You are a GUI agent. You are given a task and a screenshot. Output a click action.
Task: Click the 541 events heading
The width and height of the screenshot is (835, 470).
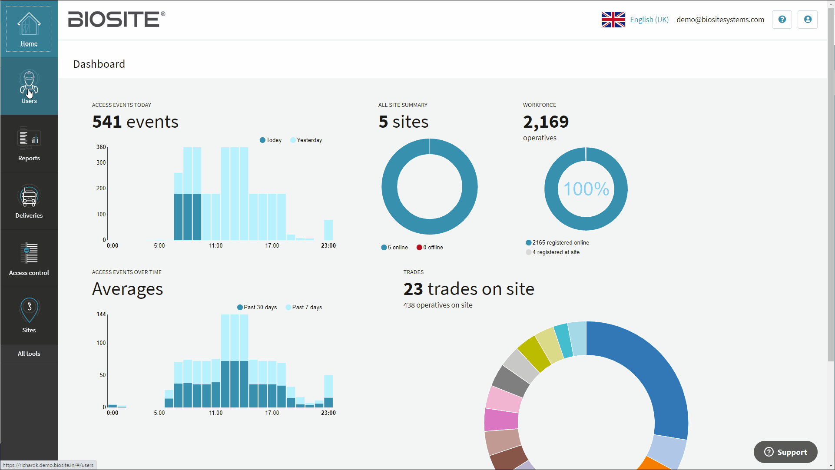[x=135, y=122]
